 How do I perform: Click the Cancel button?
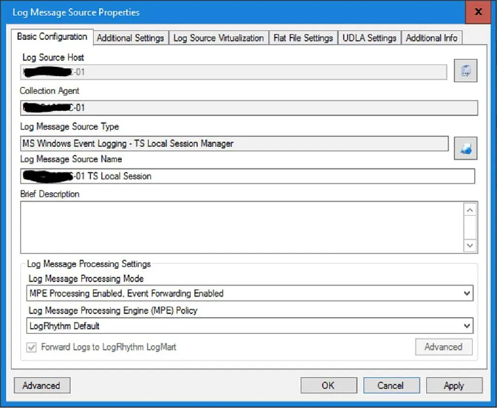point(391,385)
